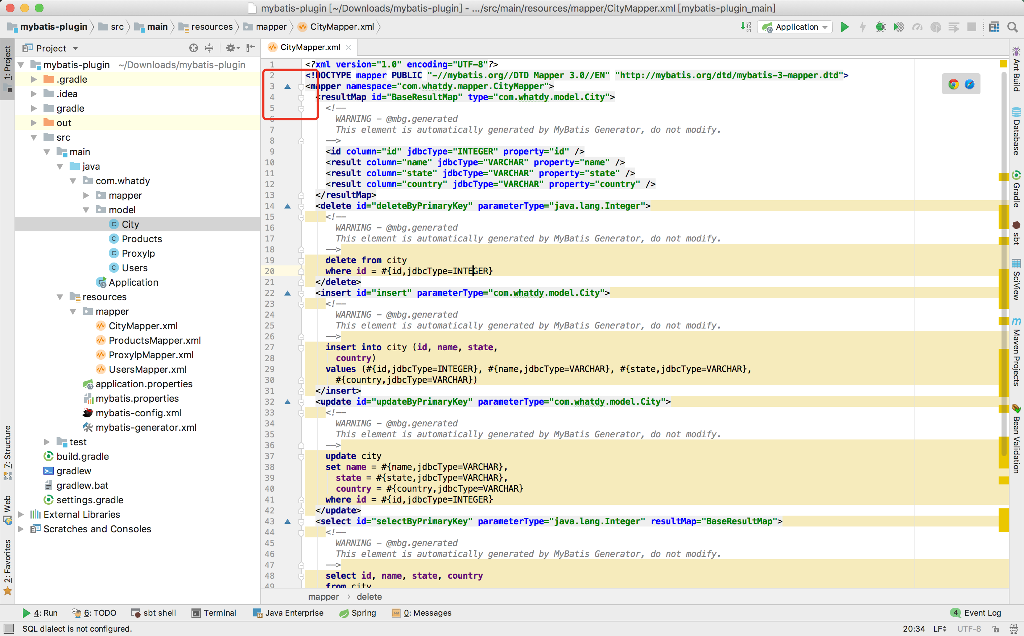Click the Collapse All icon in Project panel
1024x636 pixels.
tap(209, 48)
